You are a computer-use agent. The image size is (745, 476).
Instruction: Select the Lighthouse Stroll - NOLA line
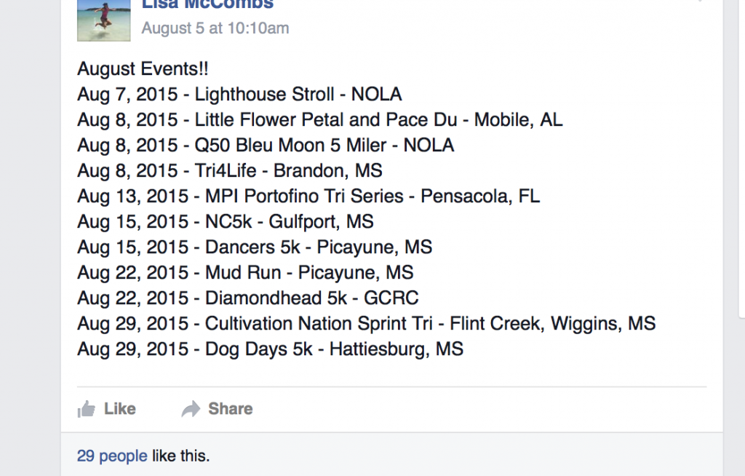[239, 94]
